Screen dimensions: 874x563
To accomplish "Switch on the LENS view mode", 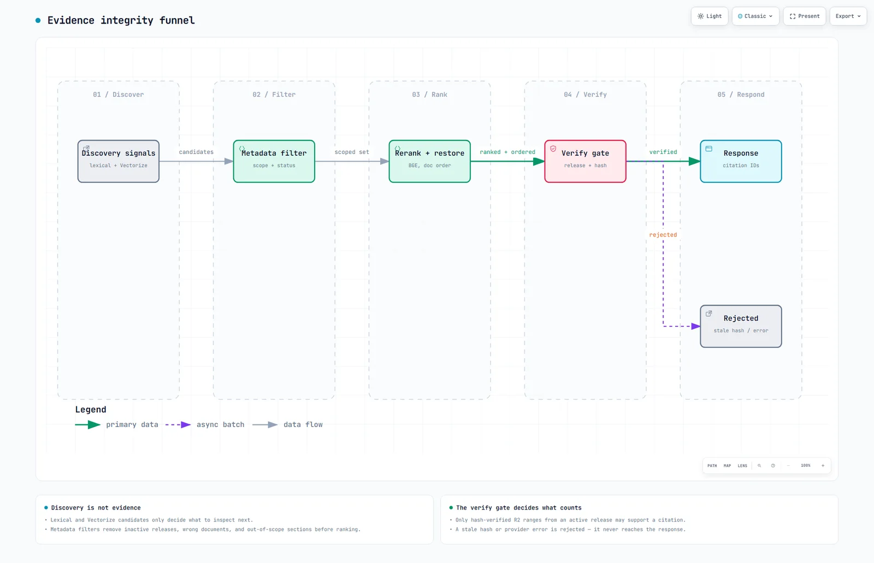I will 742,466.
